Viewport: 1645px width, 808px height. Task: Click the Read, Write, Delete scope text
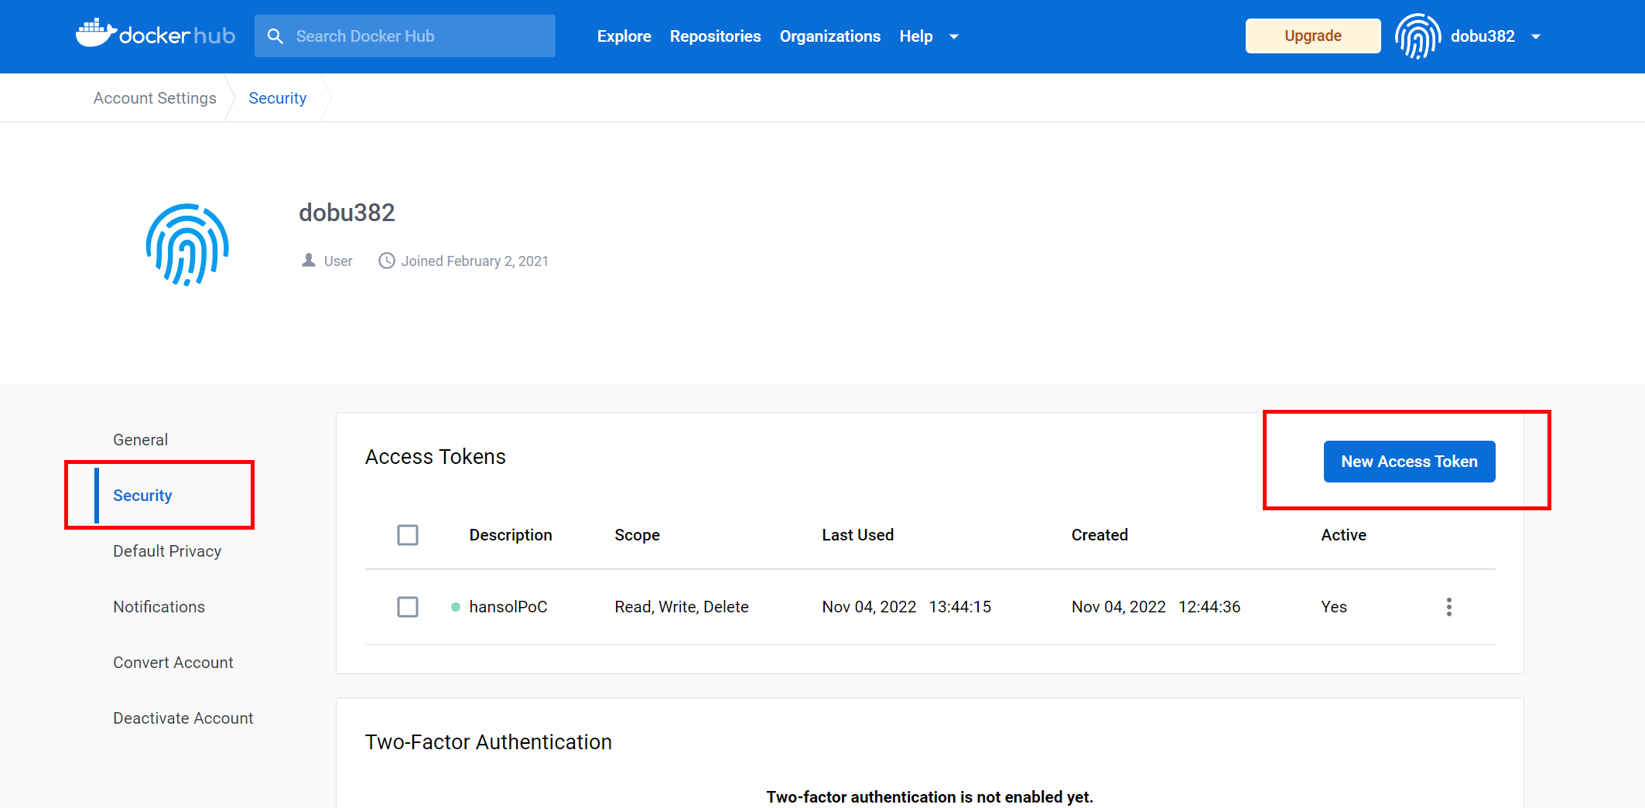pyautogui.click(x=681, y=607)
